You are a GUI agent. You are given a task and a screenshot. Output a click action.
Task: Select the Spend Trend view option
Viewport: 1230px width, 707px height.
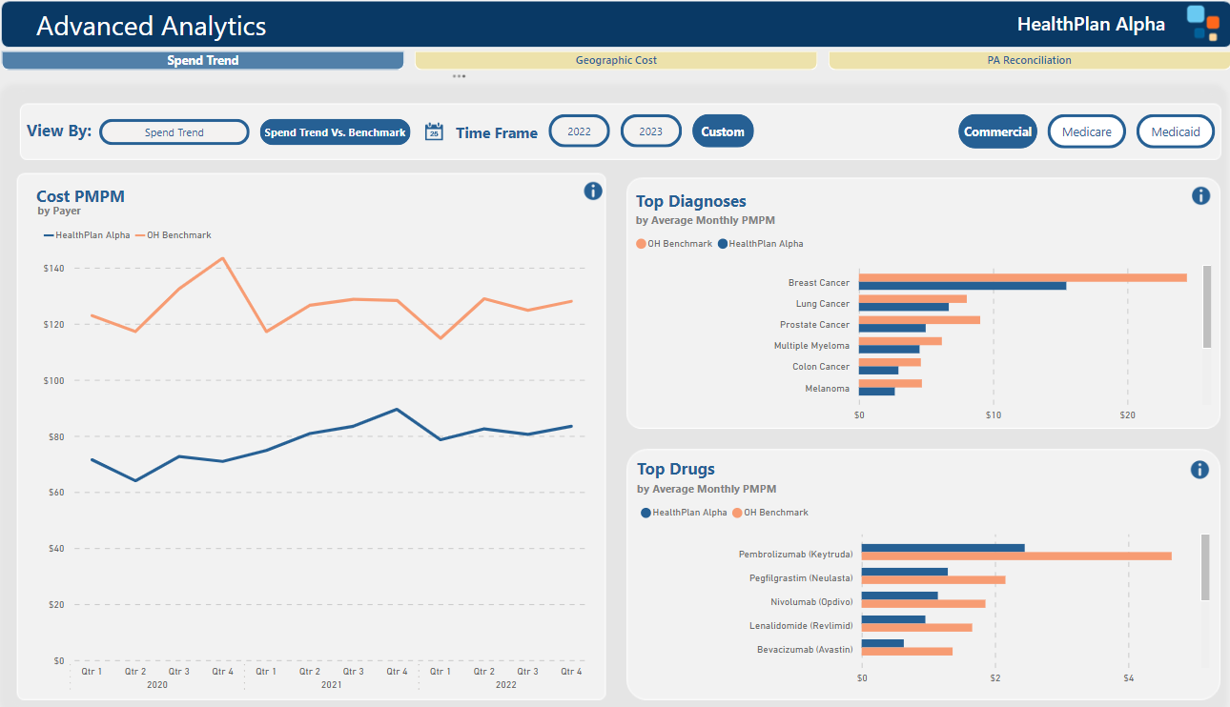pyautogui.click(x=174, y=132)
